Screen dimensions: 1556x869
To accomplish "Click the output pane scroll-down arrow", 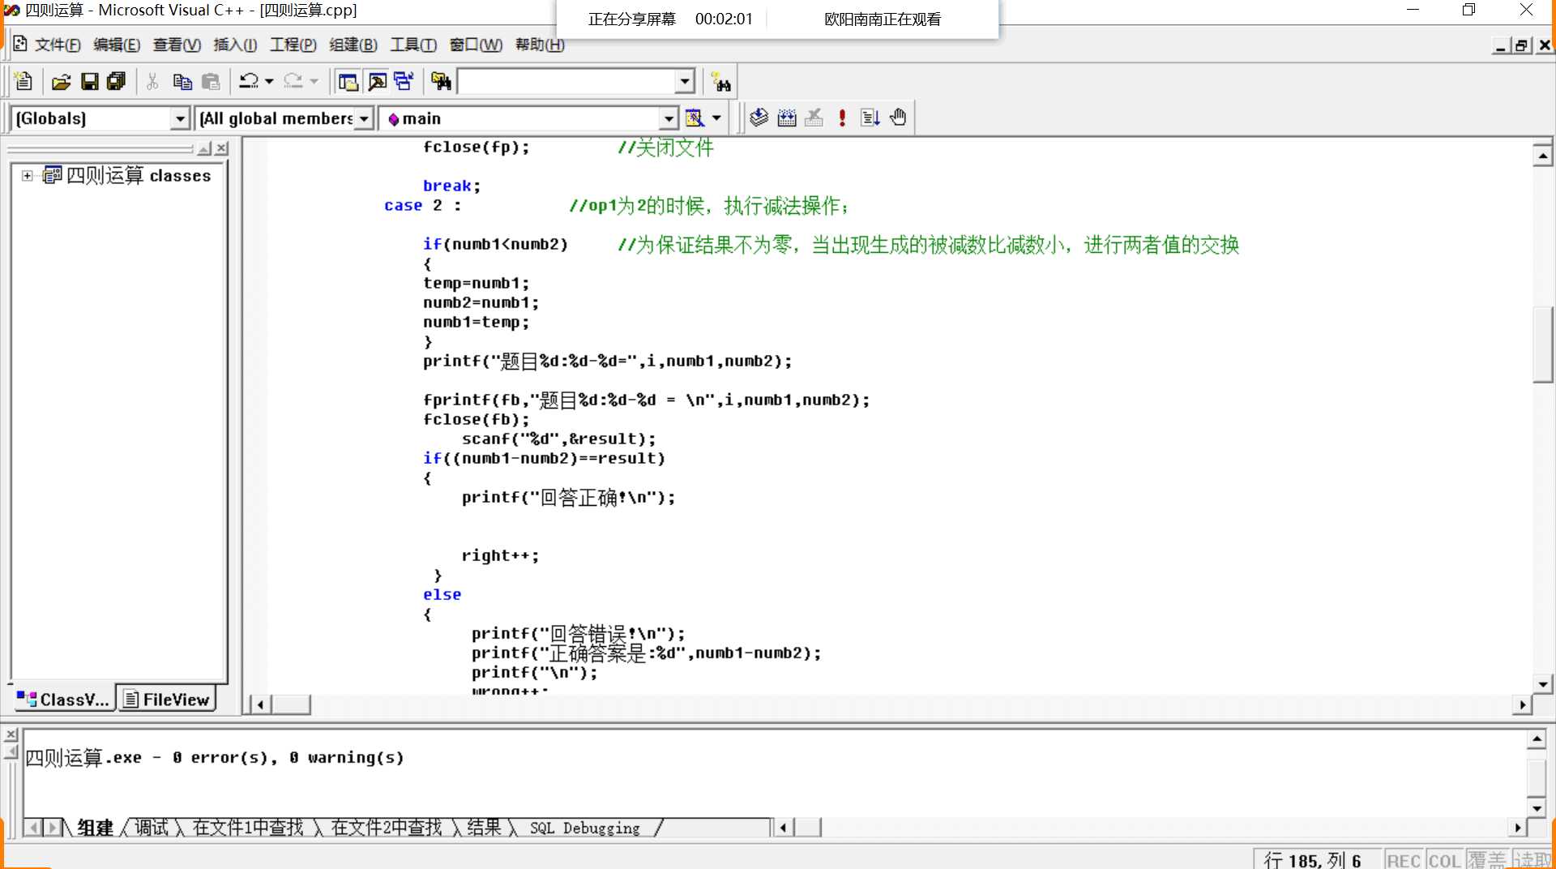I will [1537, 808].
